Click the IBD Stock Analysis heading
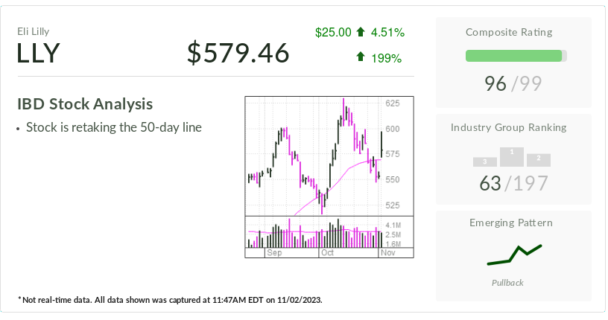 click(x=85, y=104)
